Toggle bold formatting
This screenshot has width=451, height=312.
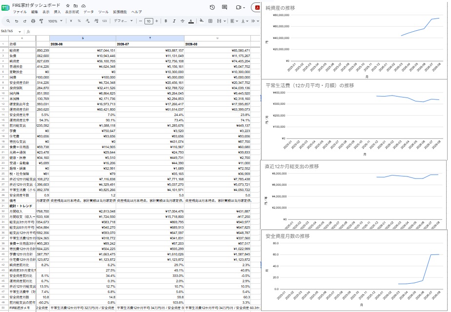point(165,21)
